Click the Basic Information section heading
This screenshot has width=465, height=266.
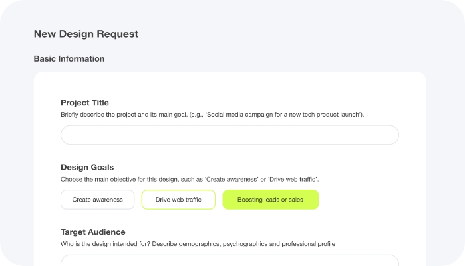pyautogui.click(x=69, y=58)
